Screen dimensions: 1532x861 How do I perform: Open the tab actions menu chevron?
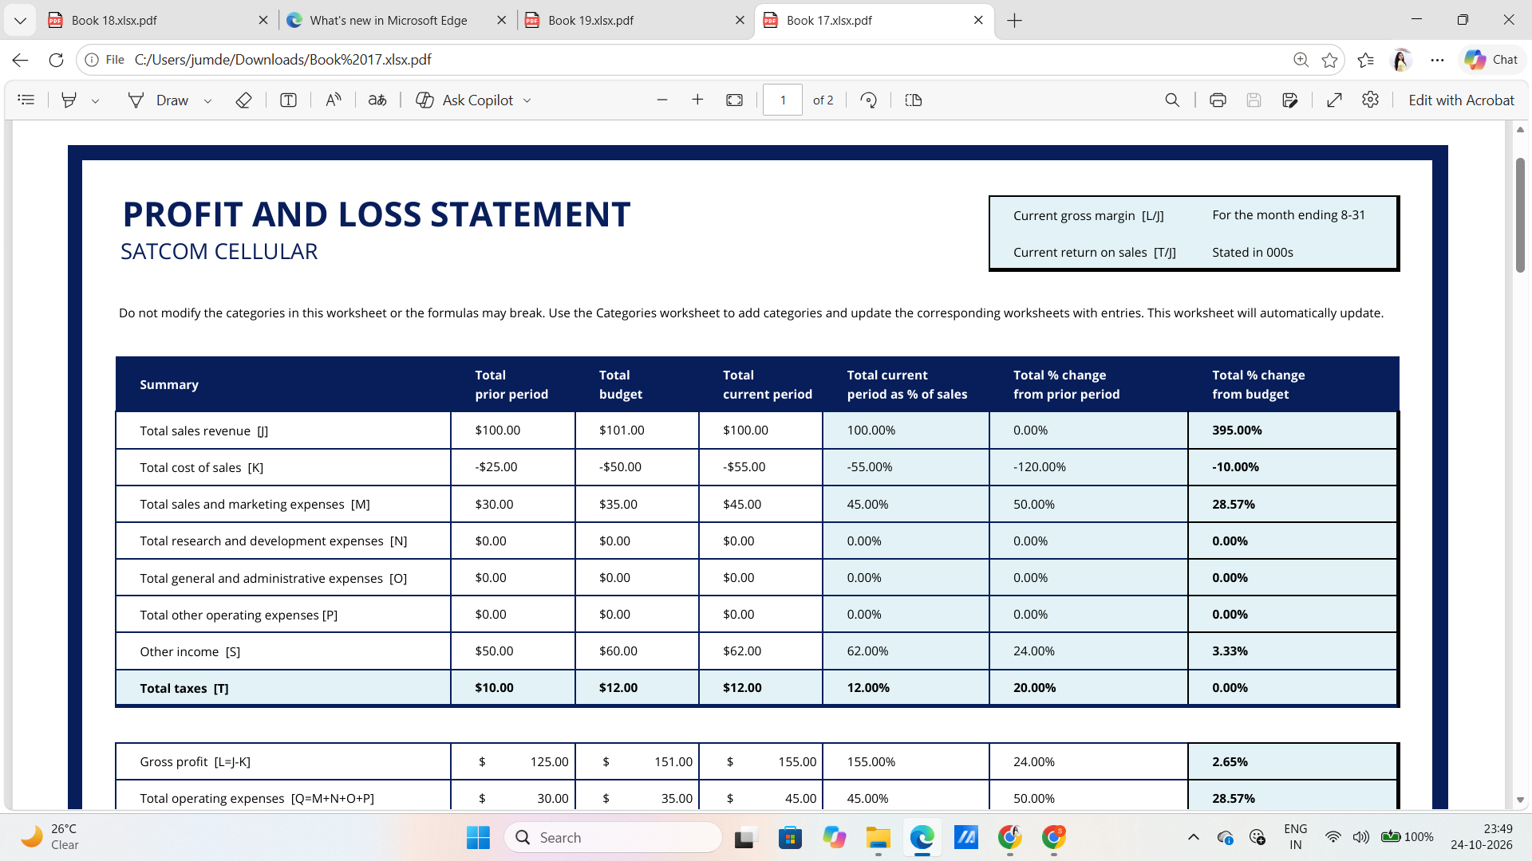(x=20, y=21)
